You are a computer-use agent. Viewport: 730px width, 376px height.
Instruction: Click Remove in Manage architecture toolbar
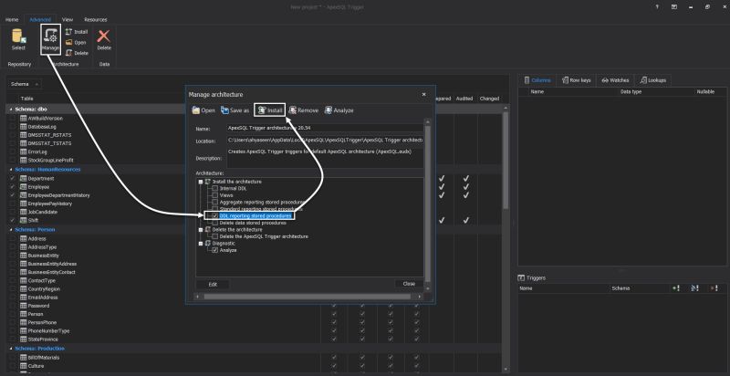click(x=303, y=110)
